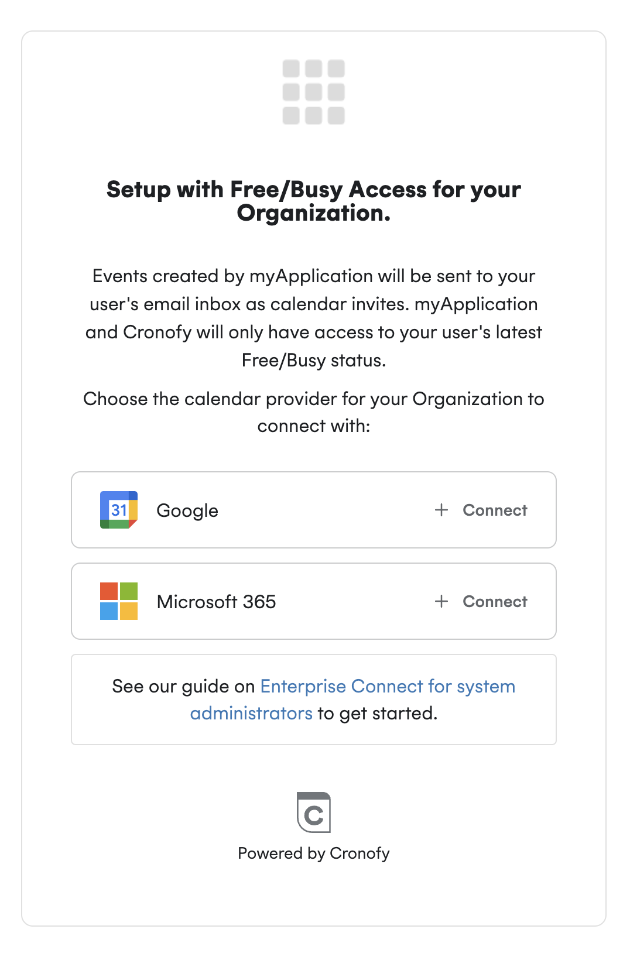Click the "Free/Busy status." text line
The width and height of the screenshot is (630, 960).
pos(314,361)
